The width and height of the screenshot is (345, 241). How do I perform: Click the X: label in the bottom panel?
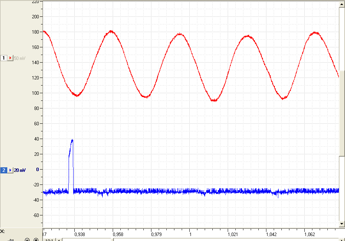pos(3,231)
